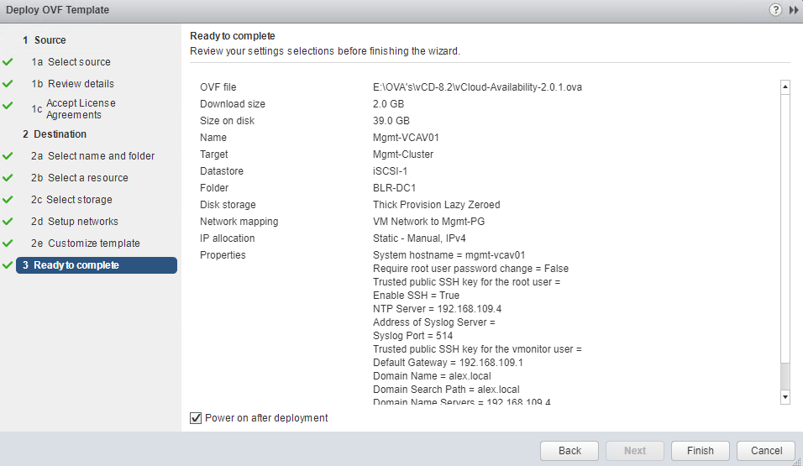The width and height of the screenshot is (803, 466).
Task: Click green checkmark beside Customize template
Action: coord(8,243)
